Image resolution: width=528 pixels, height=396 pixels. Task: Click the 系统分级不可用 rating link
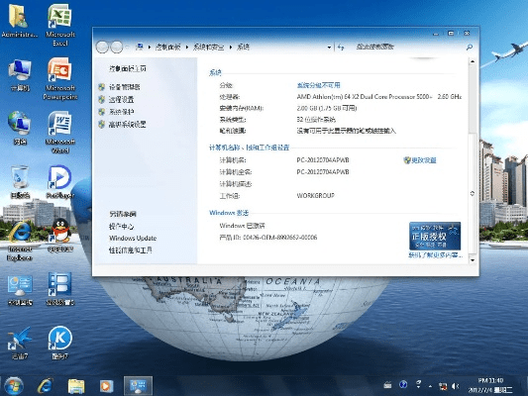(319, 85)
